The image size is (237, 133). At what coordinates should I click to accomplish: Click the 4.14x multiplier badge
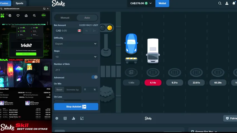point(153,83)
